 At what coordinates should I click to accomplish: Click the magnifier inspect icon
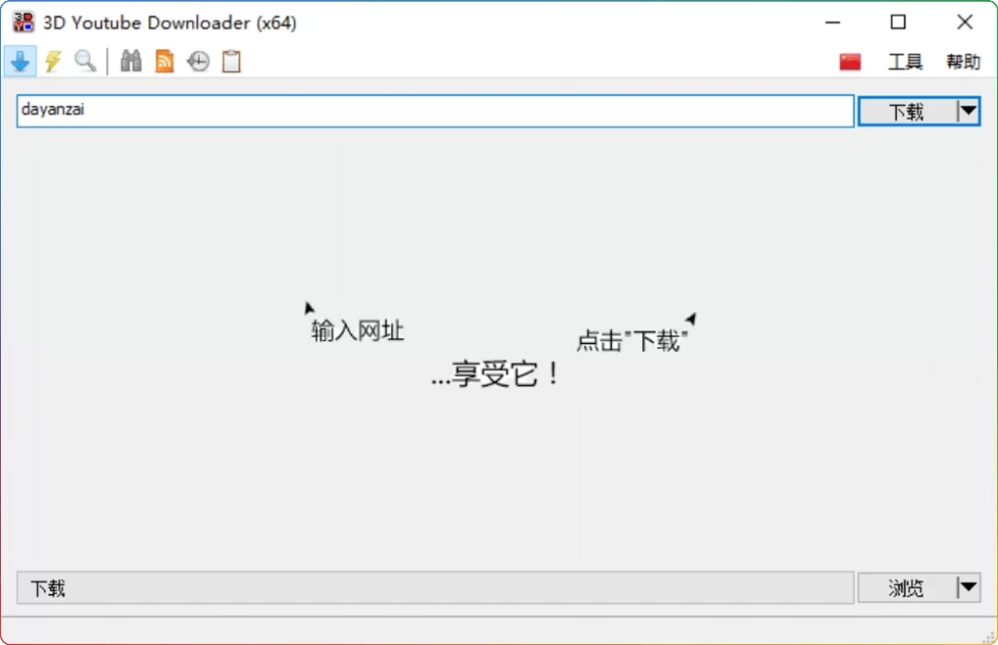(x=85, y=60)
